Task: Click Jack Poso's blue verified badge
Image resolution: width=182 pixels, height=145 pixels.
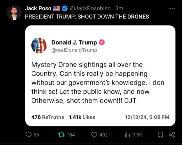Action: tap(64, 9)
